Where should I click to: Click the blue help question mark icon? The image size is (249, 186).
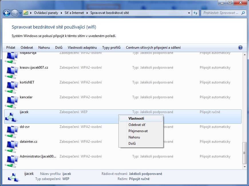(240, 48)
